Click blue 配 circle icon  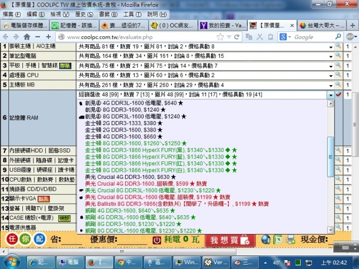[39, 239]
